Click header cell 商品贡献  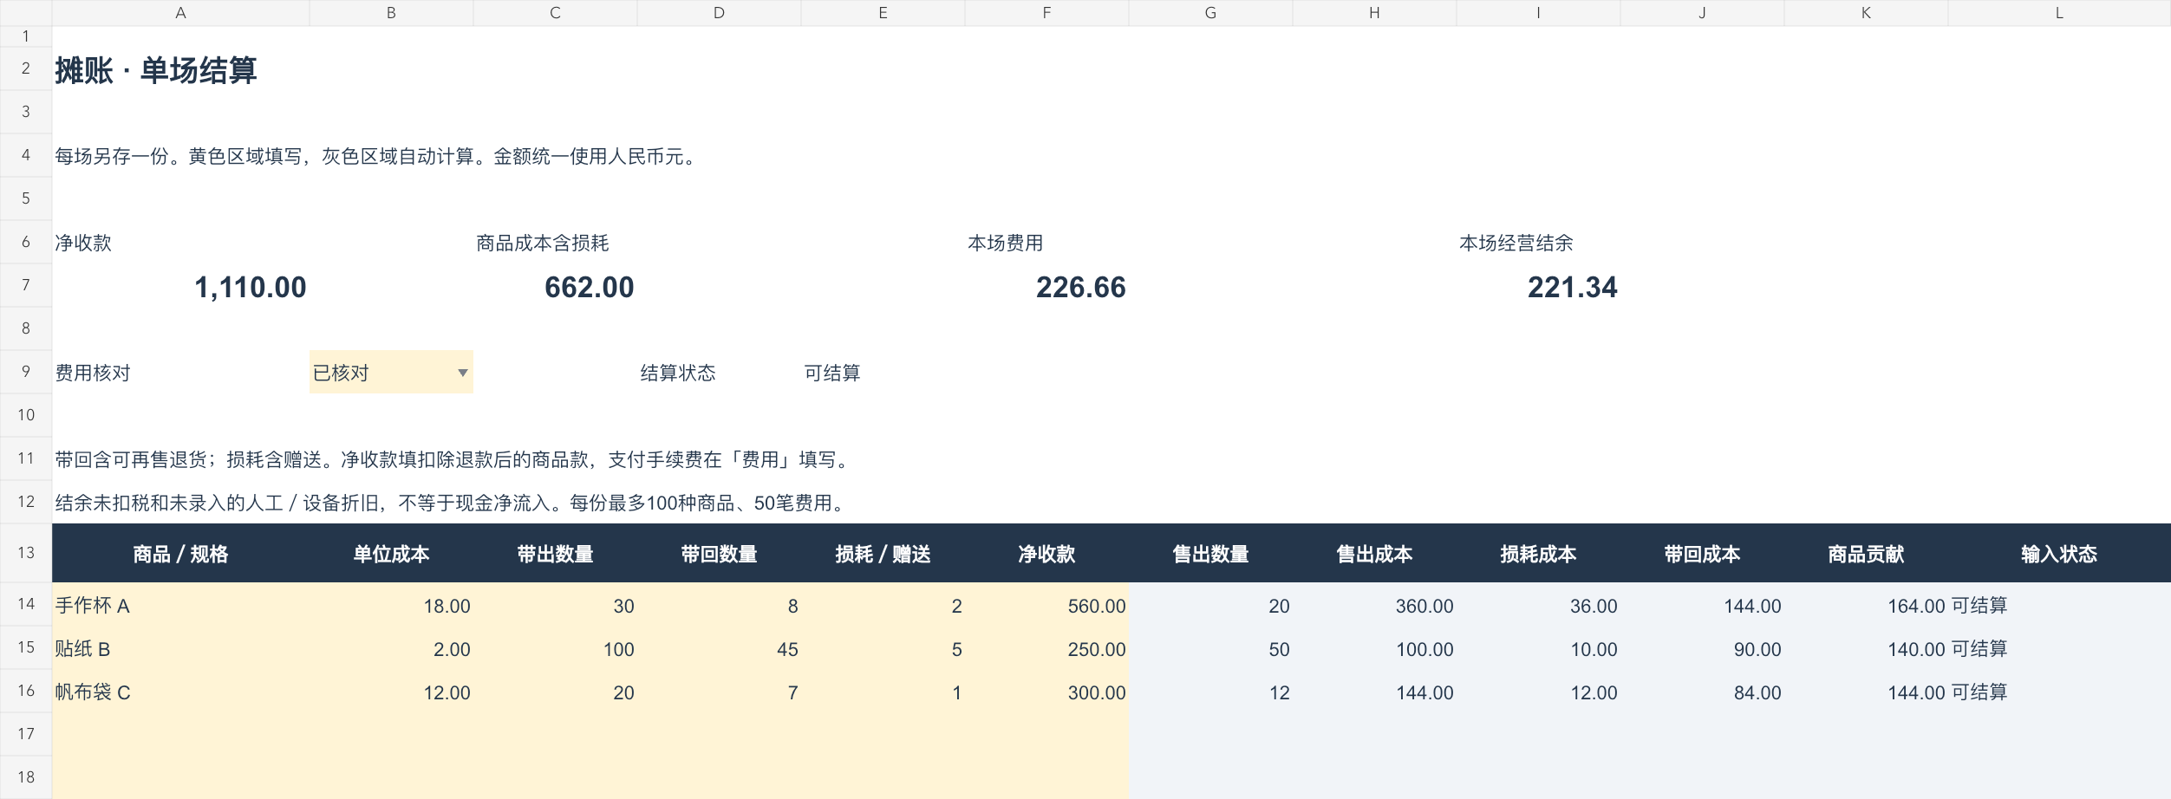click(1866, 554)
